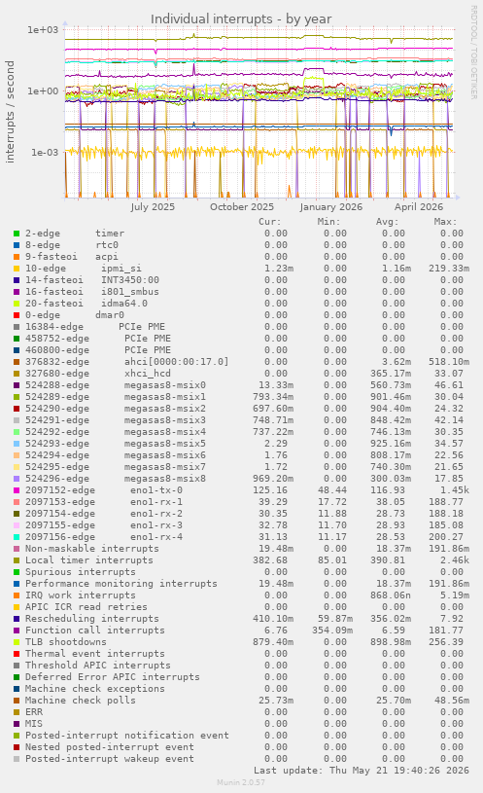The width and height of the screenshot is (483, 793).
Task: Click the cyan eno1-rx-4 legend swatch
Action: [x=17, y=537]
